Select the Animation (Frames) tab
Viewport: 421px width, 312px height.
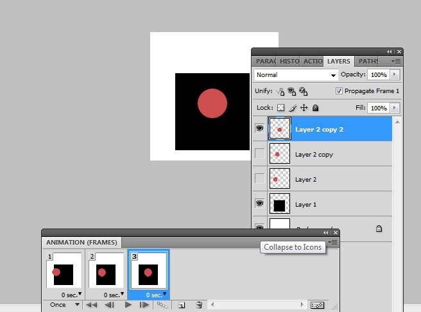(82, 243)
